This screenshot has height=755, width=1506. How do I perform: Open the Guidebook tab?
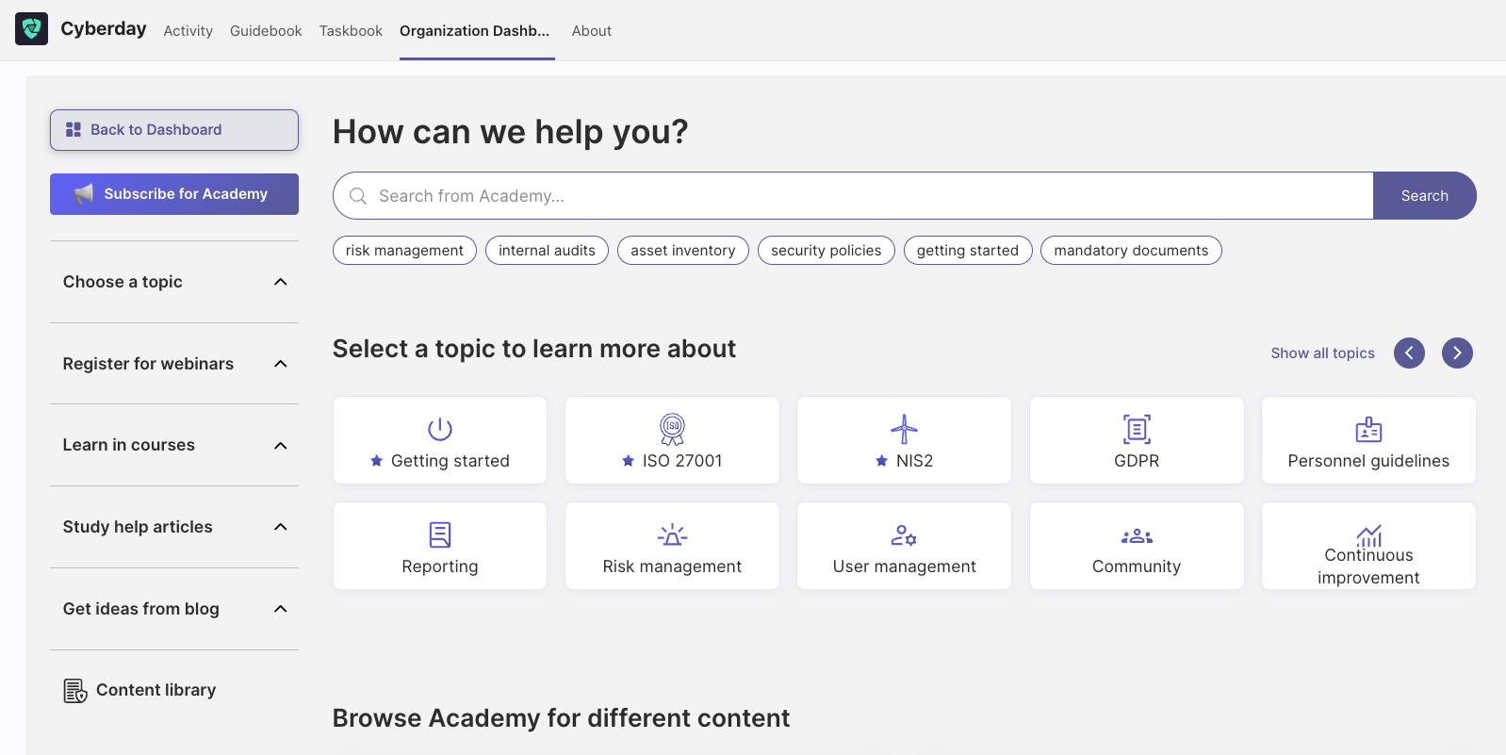pos(266,31)
